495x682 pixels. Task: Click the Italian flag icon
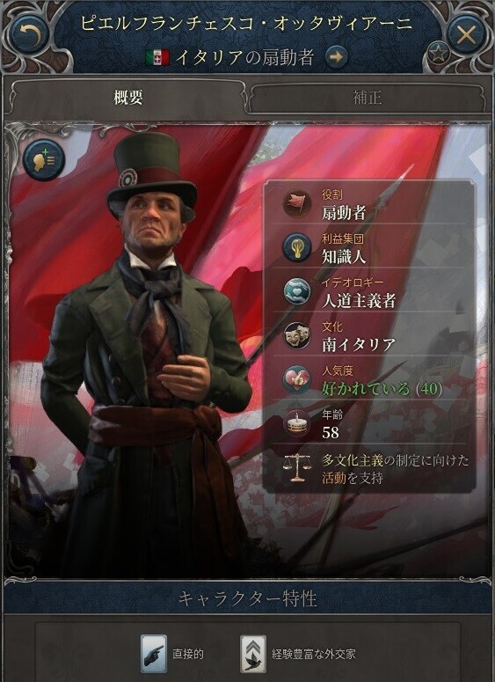[x=157, y=57]
